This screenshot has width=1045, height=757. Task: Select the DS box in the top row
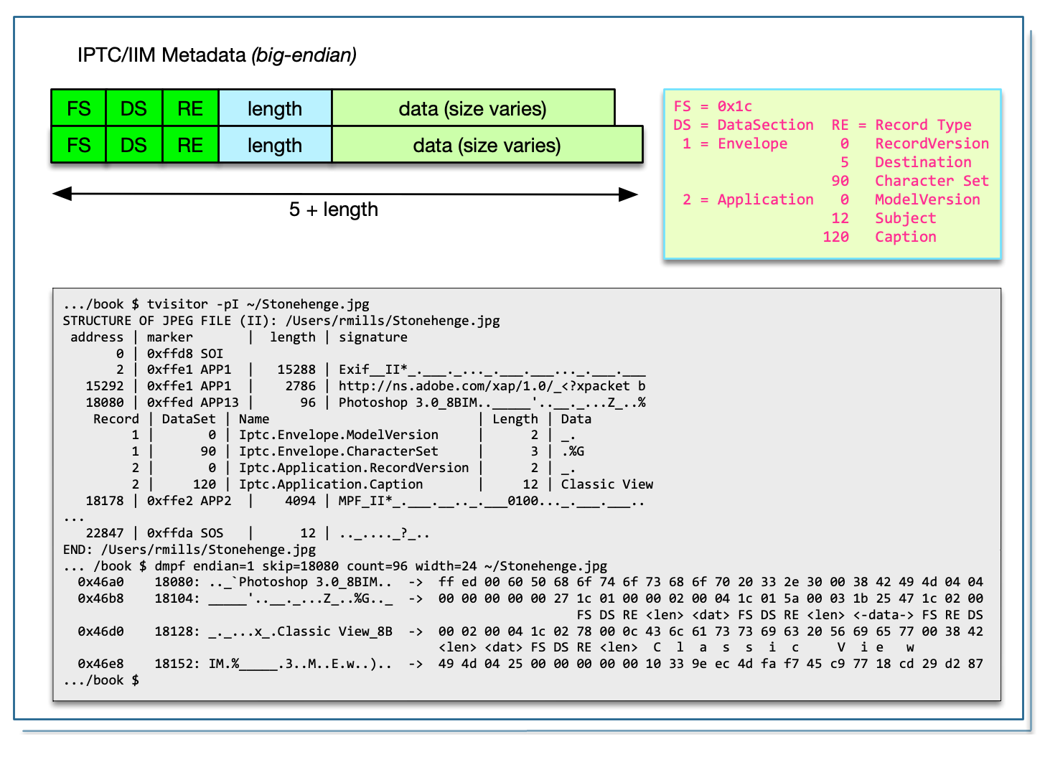134,108
